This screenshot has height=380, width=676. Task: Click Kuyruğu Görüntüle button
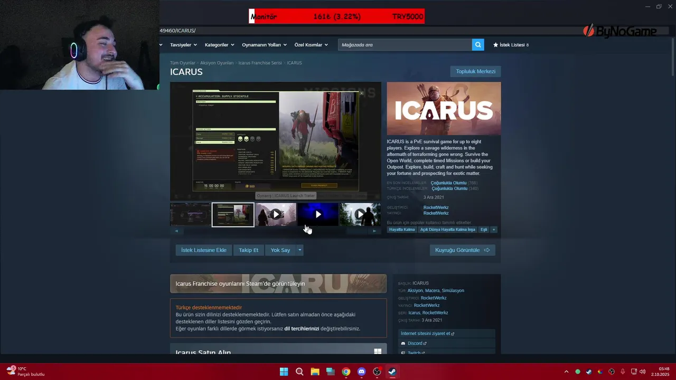463,250
